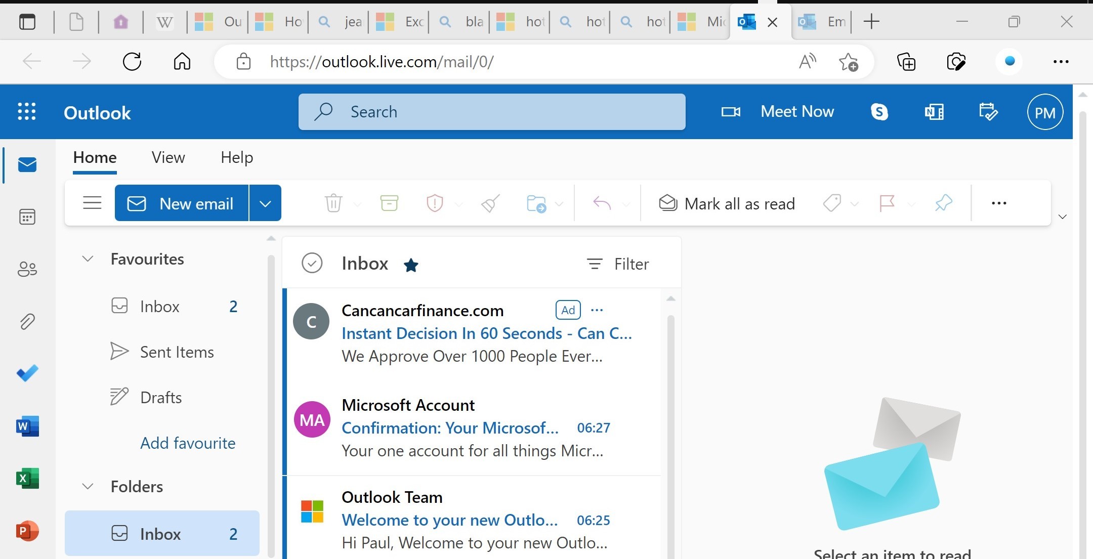
Task: Open the People contacts icon
Action: coord(27,269)
